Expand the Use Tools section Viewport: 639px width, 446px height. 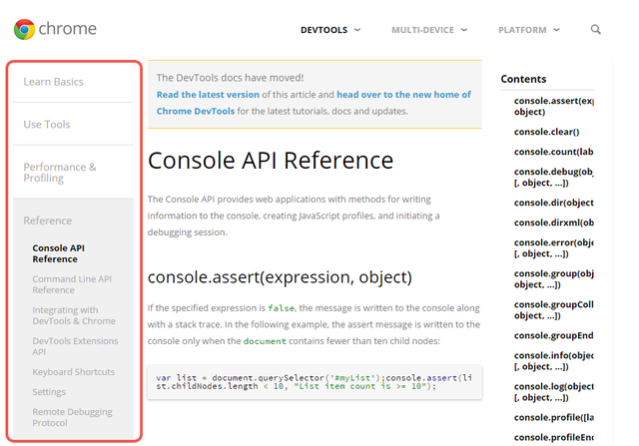47,125
